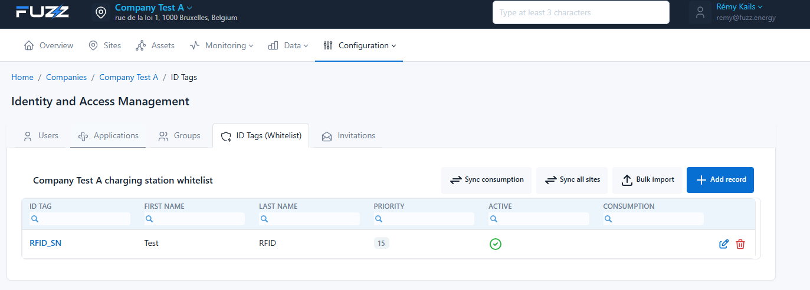Click the search icon in ID TAG filter
The height and width of the screenshot is (290, 810).
coord(35,219)
